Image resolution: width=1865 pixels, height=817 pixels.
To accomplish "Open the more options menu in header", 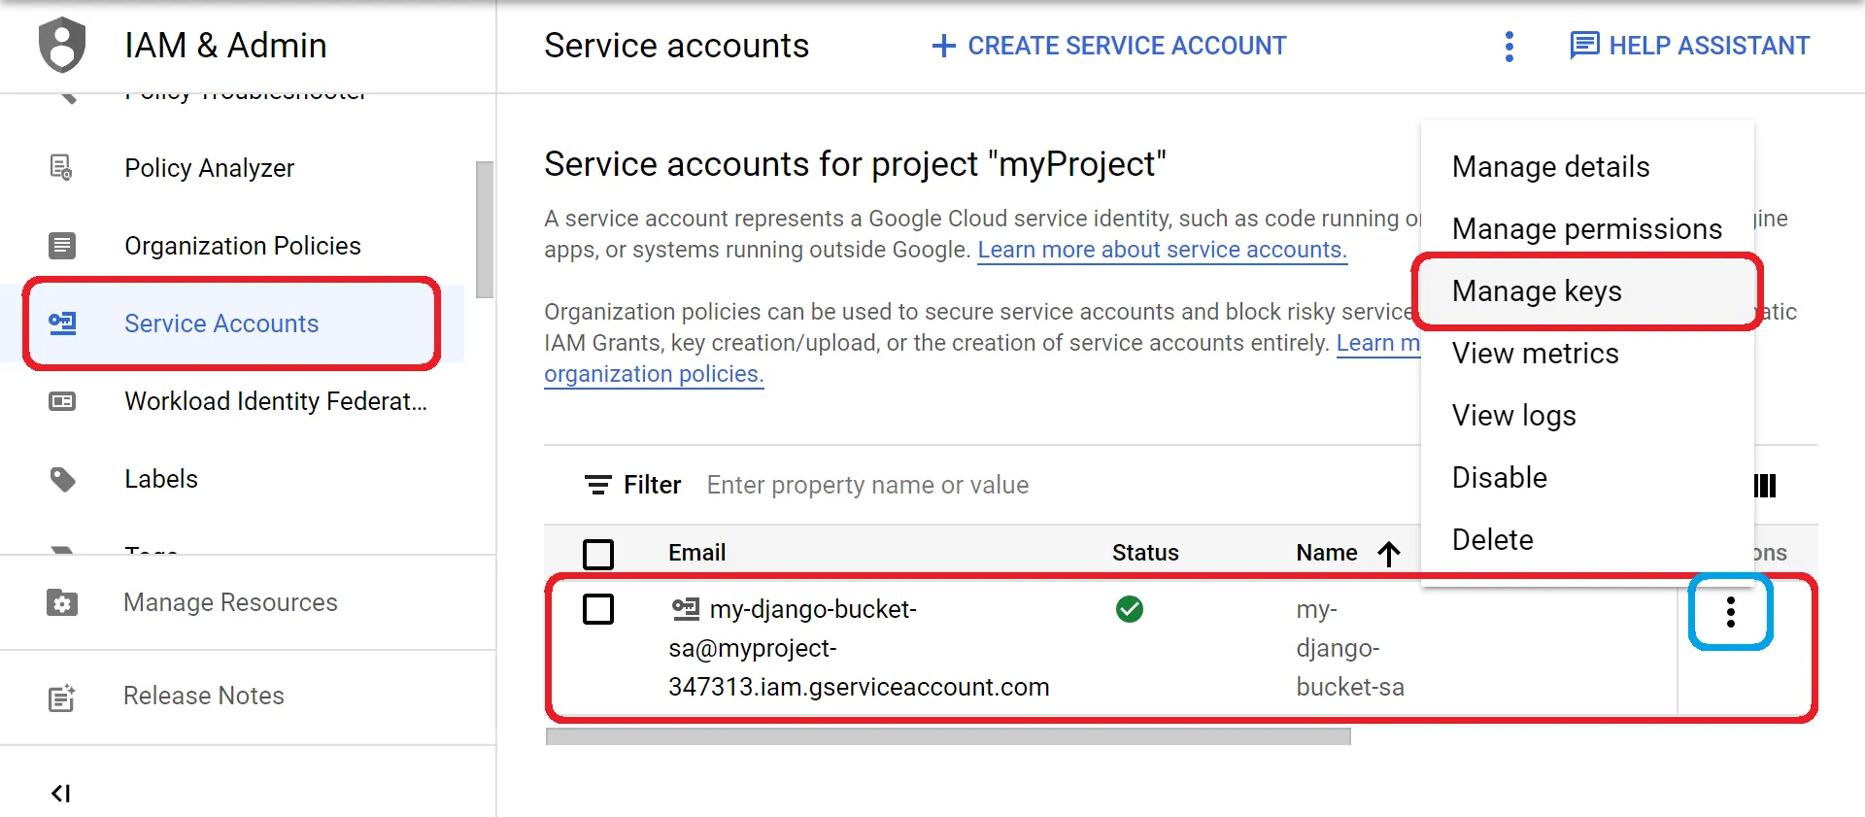I will coord(1509,46).
